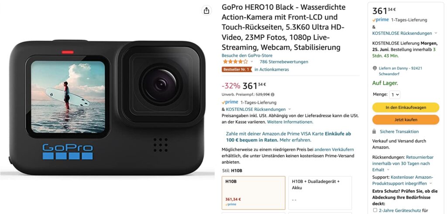Click In den Einkaufswagen button
Image resolution: width=447 pixels, height=214 pixels.
tap(406, 107)
